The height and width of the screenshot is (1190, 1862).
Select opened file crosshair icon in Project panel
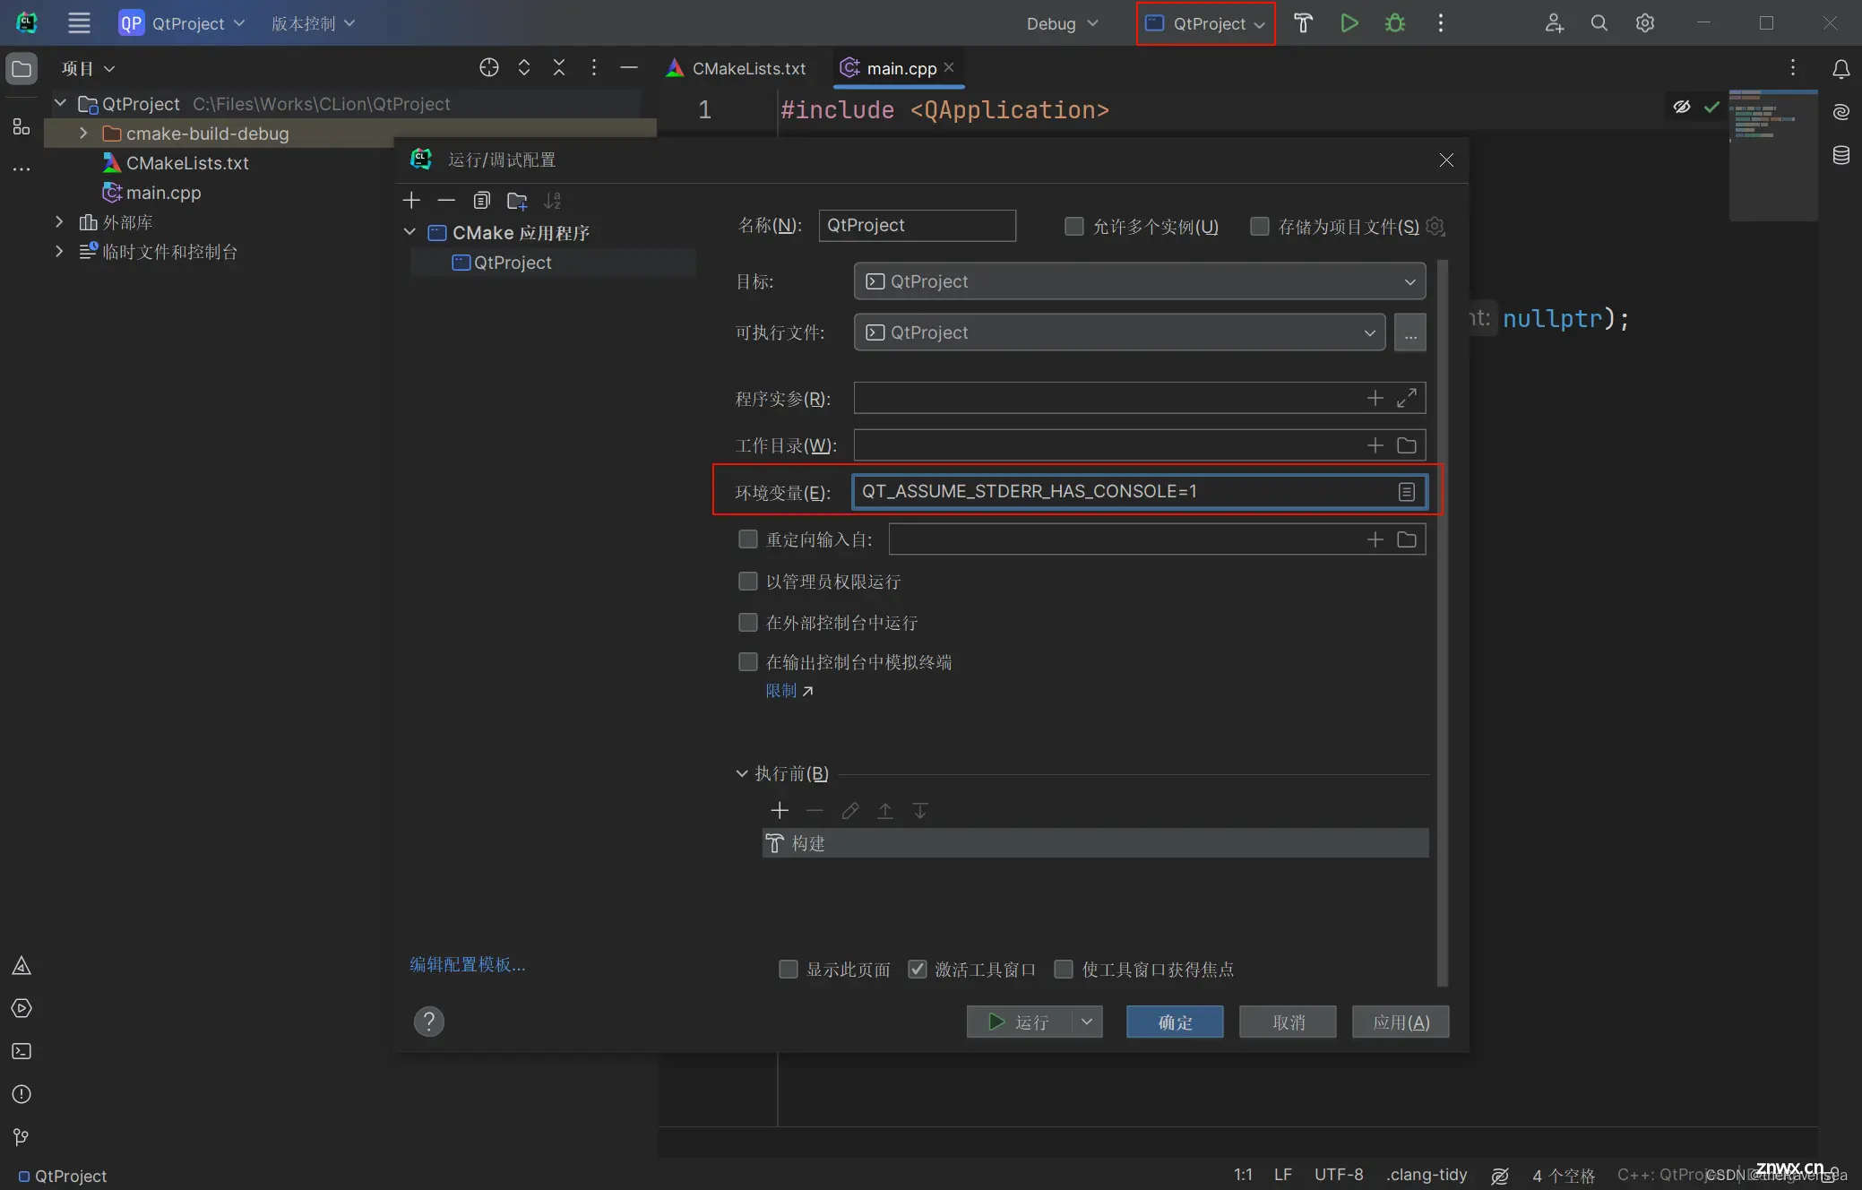point(488,67)
